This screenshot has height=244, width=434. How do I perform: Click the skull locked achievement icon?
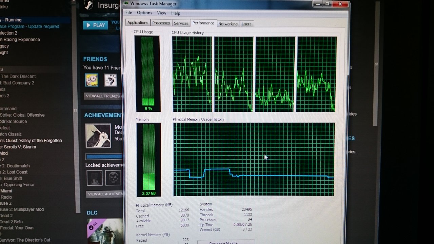[x=113, y=178]
